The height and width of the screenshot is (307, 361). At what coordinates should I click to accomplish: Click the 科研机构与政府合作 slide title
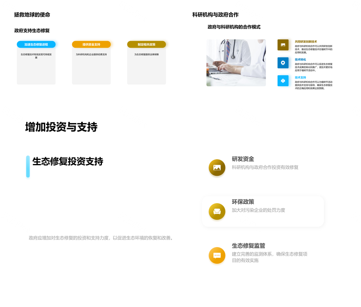(215, 15)
